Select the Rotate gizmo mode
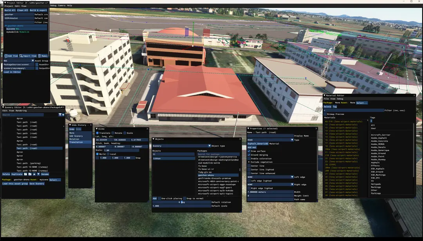 click(x=113, y=133)
